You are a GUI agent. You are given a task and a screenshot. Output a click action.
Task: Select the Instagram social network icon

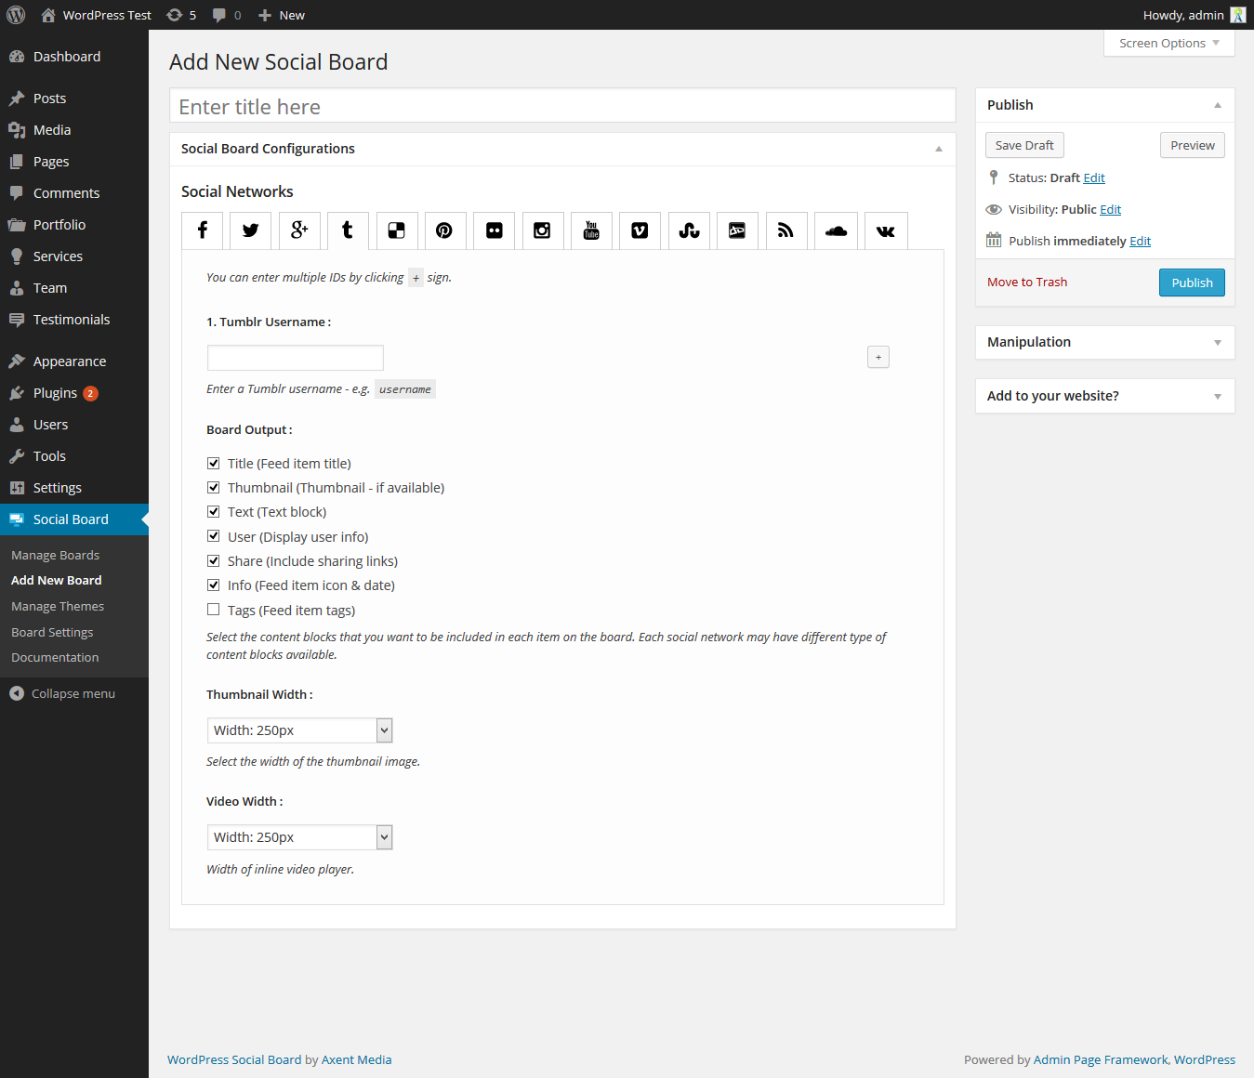543,230
